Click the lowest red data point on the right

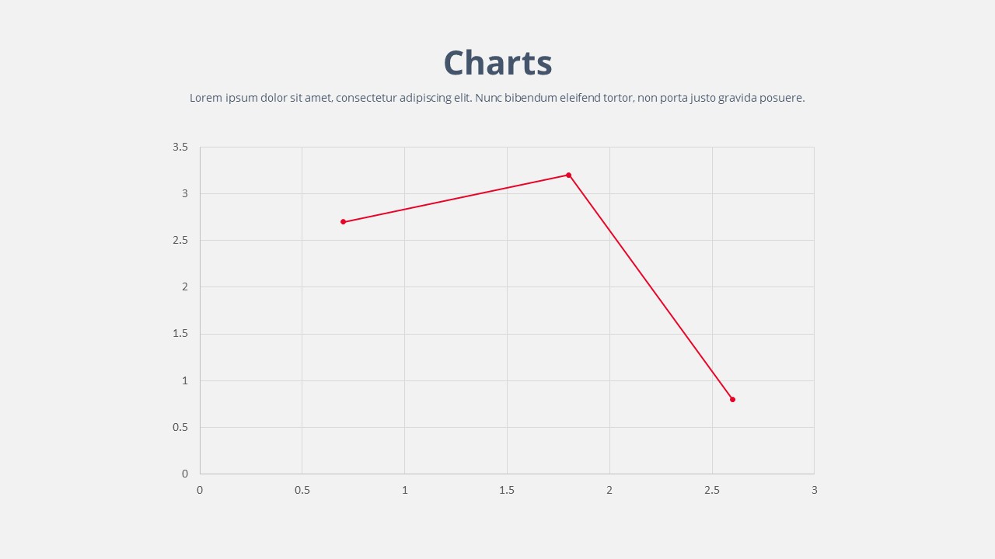click(732, 399)
